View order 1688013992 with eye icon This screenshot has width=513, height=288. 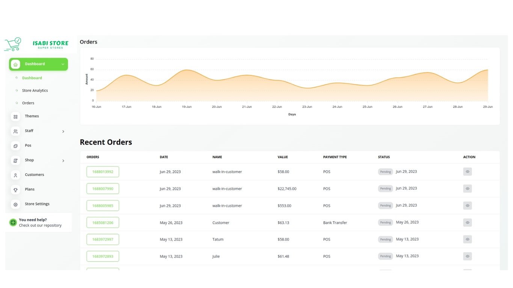467,172
